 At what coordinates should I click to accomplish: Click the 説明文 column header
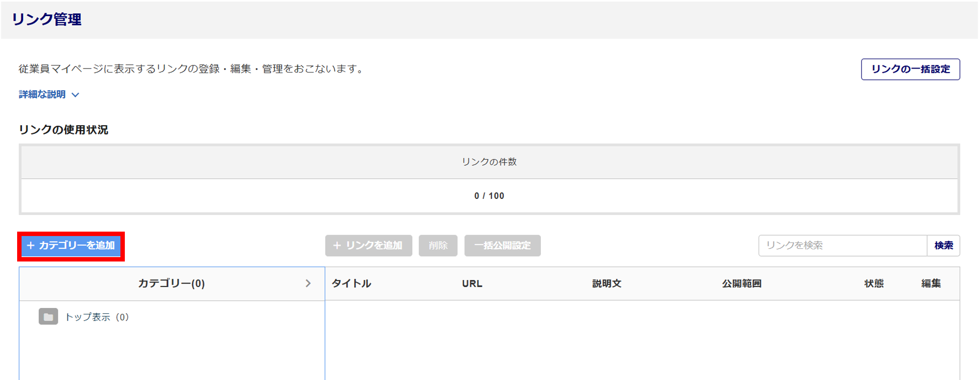pyautogui.click(x=606, y=284)
